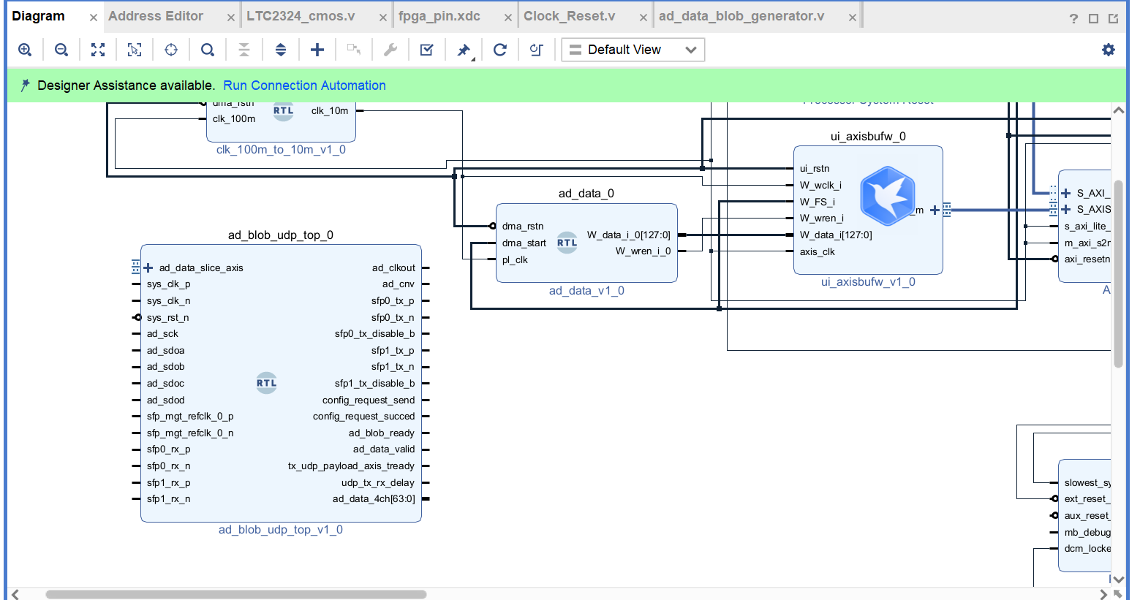Close the Address Editor tab
This screenshot has width=1140, height=600.
tap(231, 18)
